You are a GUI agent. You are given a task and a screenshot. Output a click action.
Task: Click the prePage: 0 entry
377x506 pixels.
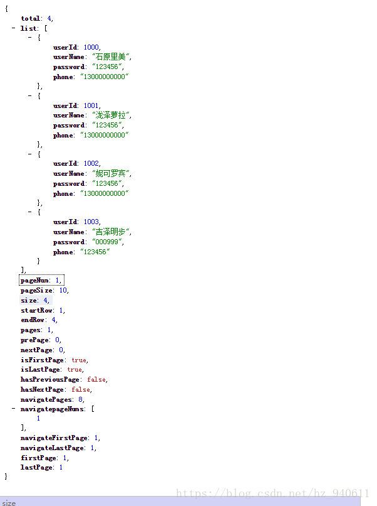click(x=41, y=340)
